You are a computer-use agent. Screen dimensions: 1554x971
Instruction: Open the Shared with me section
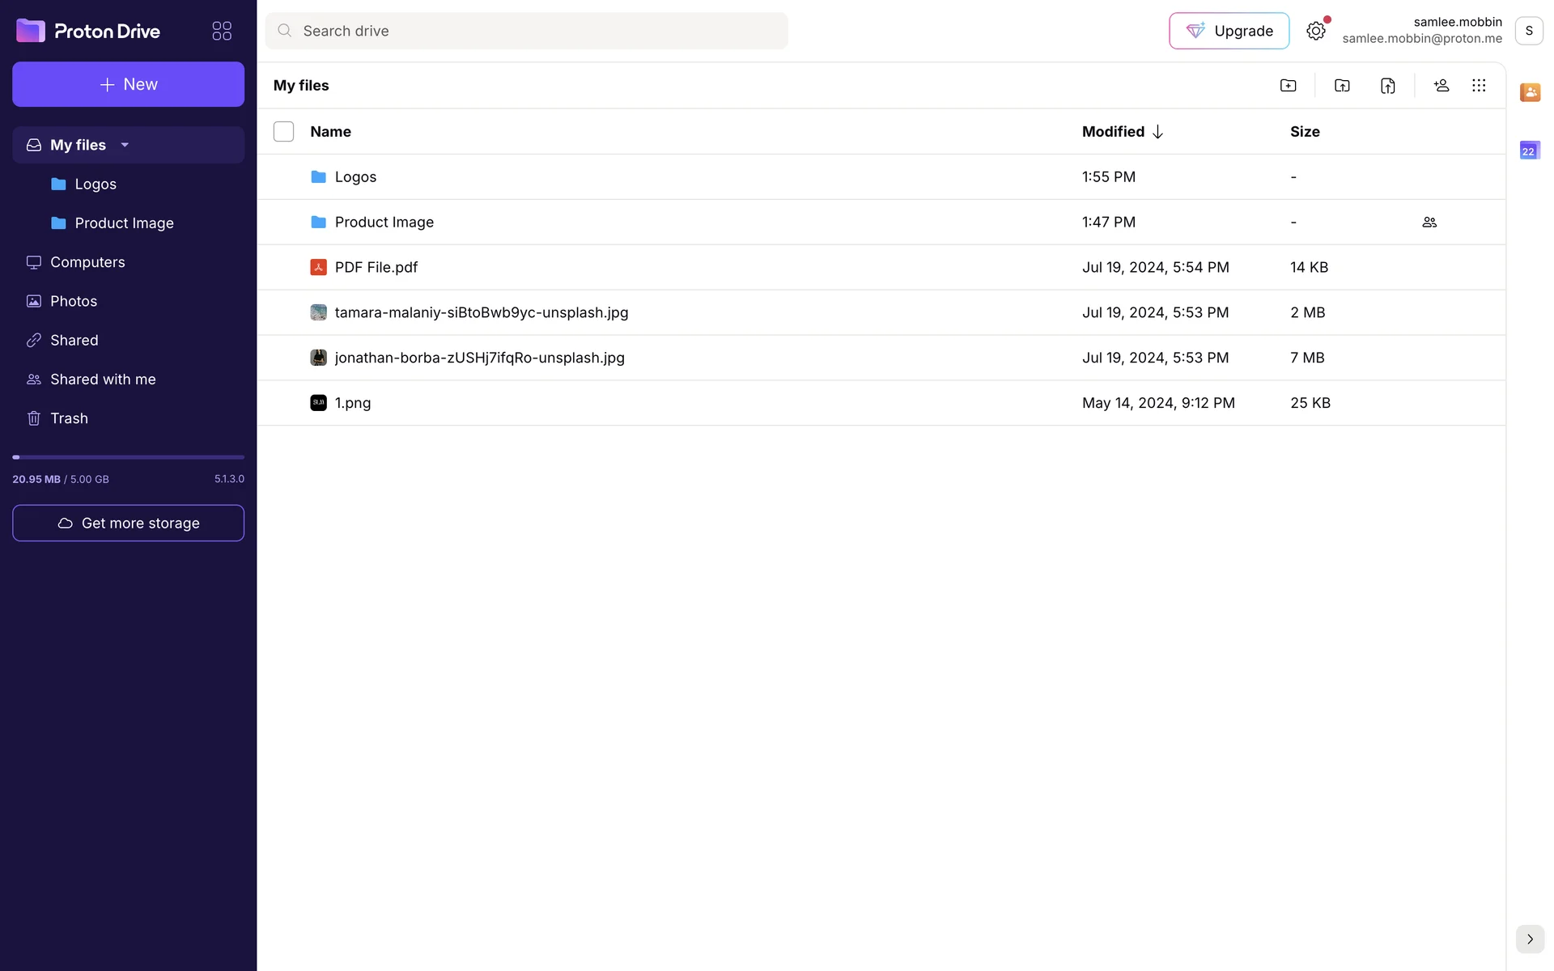coord(103,379)
